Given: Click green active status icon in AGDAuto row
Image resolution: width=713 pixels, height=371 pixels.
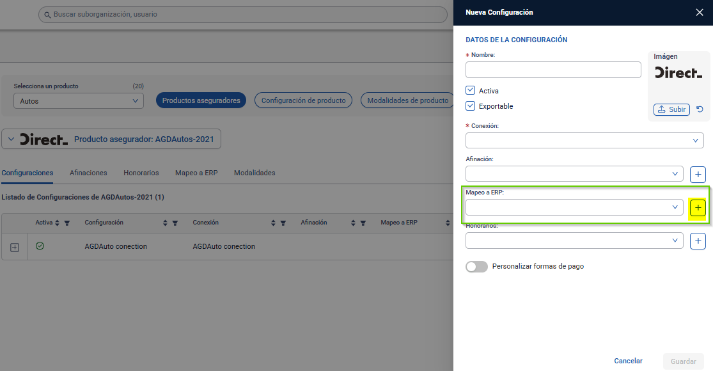Looking at the screenshot, I should pos(40,246).
